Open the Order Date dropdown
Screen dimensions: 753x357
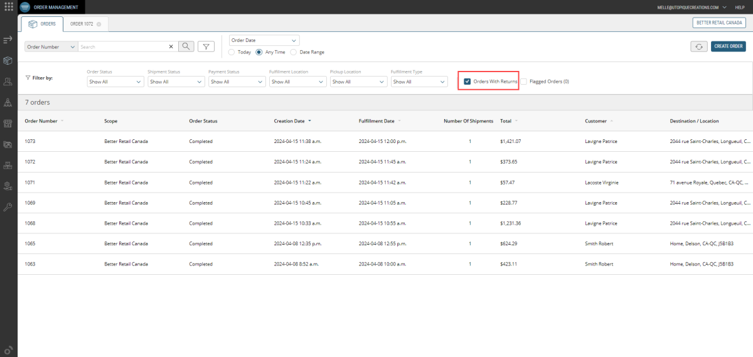(x=264, y=40)
